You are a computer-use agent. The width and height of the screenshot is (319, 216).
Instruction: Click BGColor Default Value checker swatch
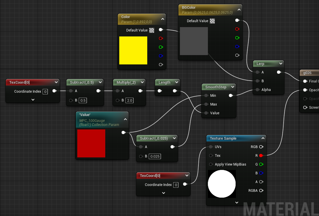tap(212, 21)
